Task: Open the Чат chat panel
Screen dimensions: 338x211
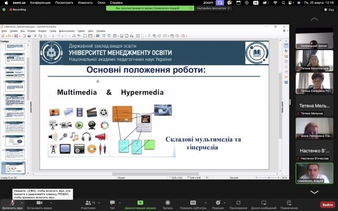Action: [113, 204]
